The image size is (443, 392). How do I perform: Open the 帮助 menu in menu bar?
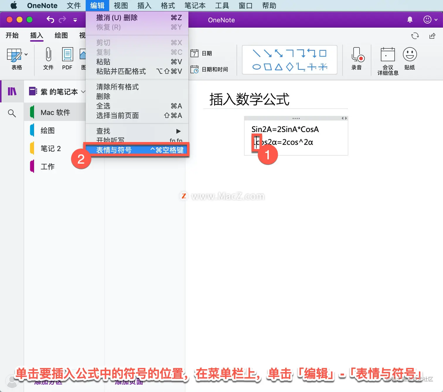click(269, 5)
